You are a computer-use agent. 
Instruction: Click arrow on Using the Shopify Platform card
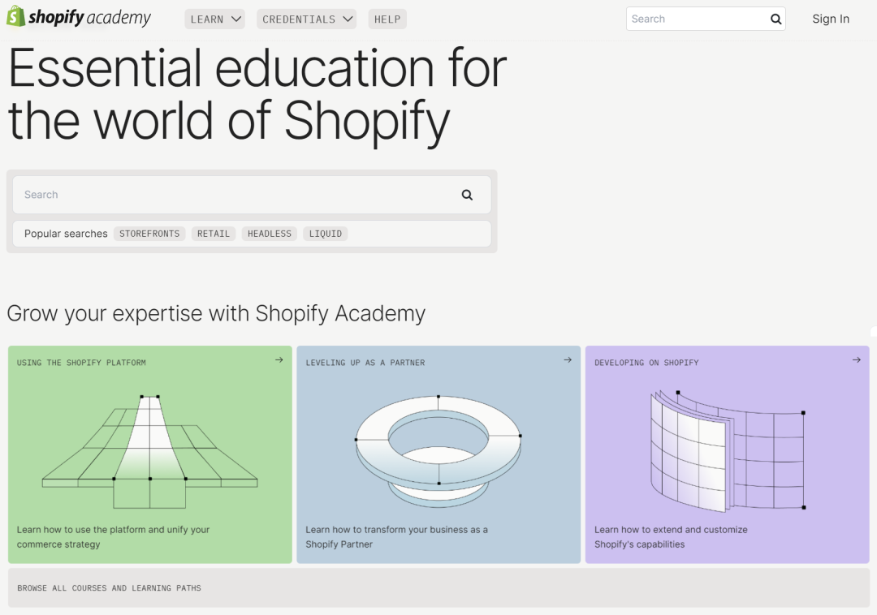pyautogui.click(x=279, y=360)
